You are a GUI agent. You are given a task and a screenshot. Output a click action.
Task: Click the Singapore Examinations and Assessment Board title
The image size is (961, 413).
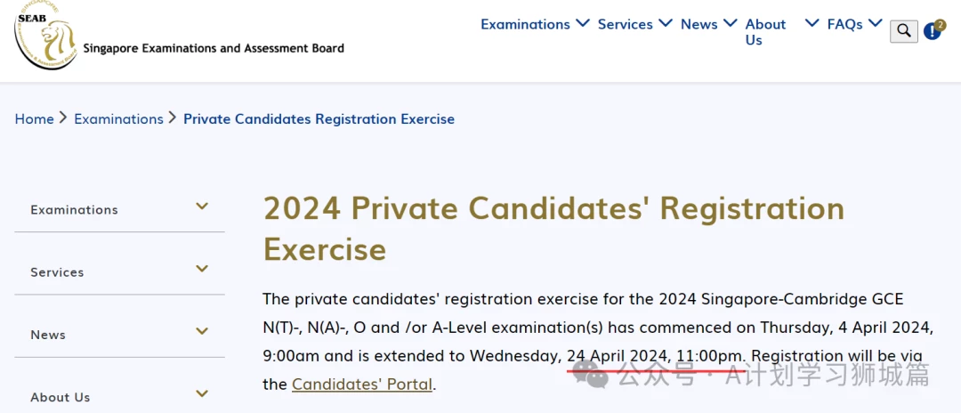214,48
